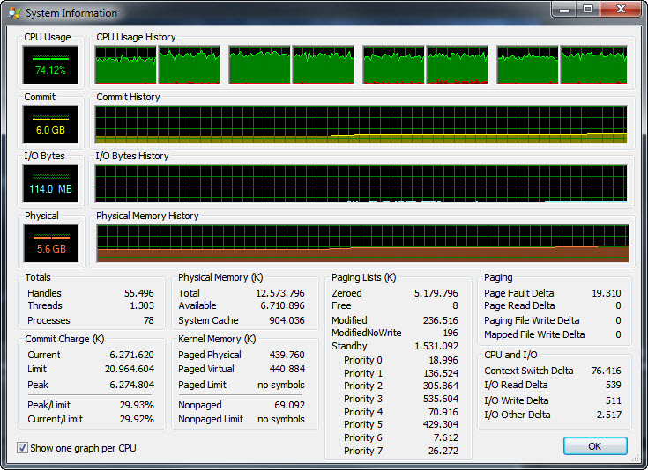Click the Commit gauge showing 6.0 GB
Viewport: 648px width, 470px height.
50,124
